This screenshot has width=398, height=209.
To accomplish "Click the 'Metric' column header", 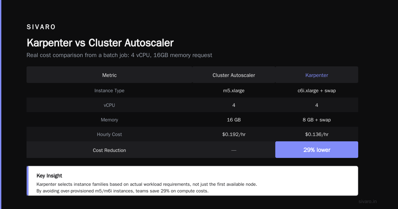I will [x=109, y=75].
